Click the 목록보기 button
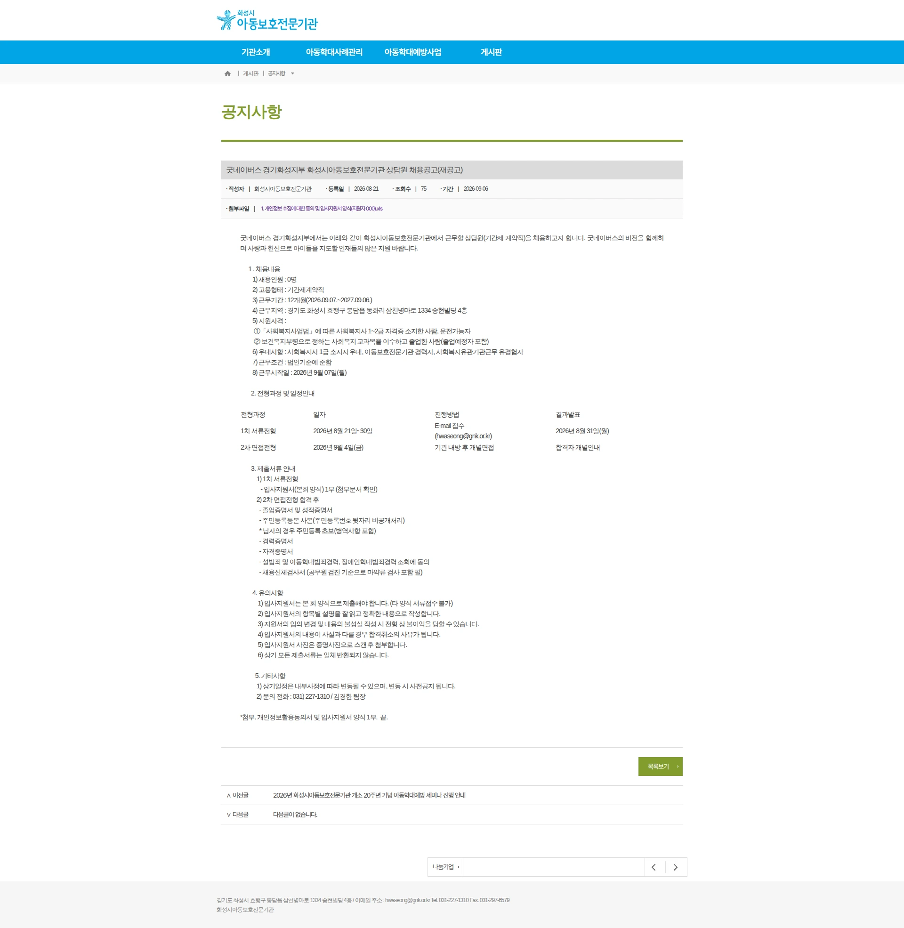The image size is (904, 928). click(x=660, y=766)
